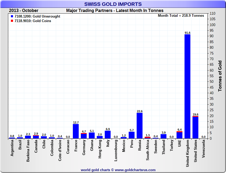Screen dimensions: 226x173
Task: Click the Tonnes of Gold axis title
Action: (220, 76)
